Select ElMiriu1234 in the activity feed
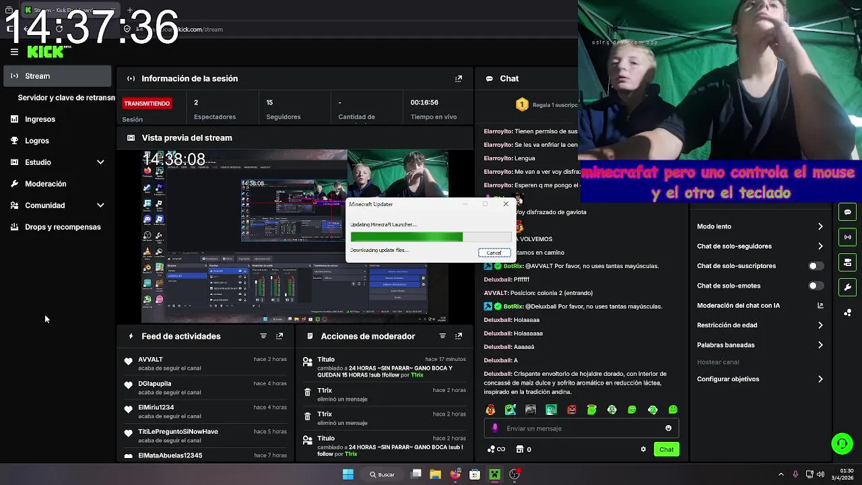The image size is (862, 485). point(156,408)
